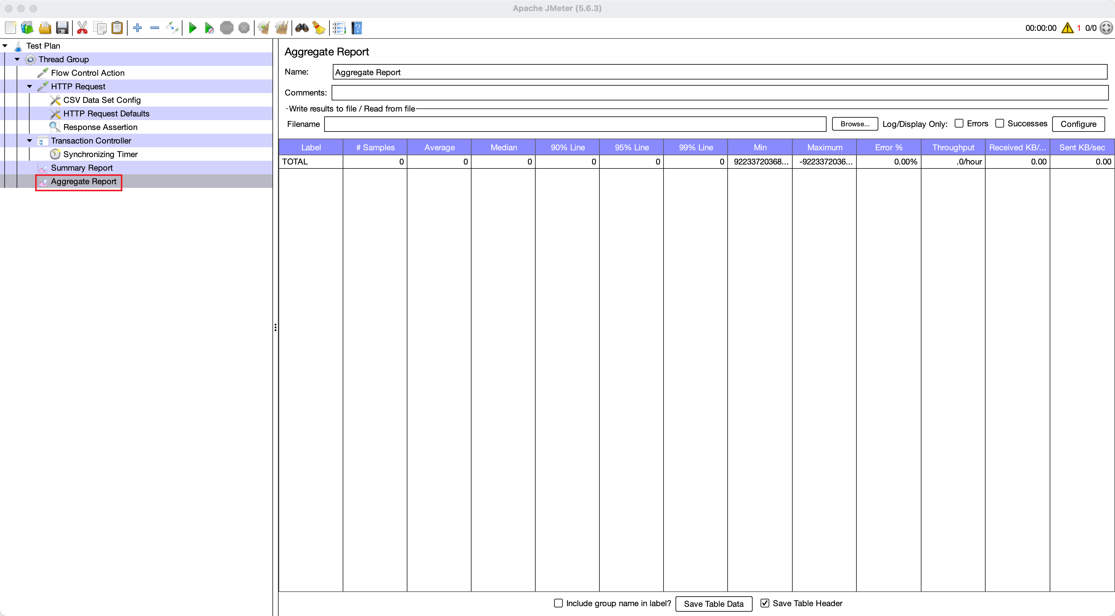Click the 00:00:00 elapsed timer text
Viewport: 1115px width, 616px height.
(x=1040, y=28)
